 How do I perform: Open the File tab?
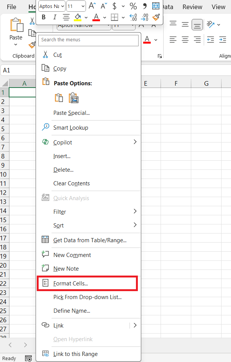click(x=11, y=7)
